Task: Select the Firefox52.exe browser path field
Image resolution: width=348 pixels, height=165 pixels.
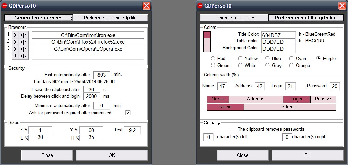Action: point(88,42)
